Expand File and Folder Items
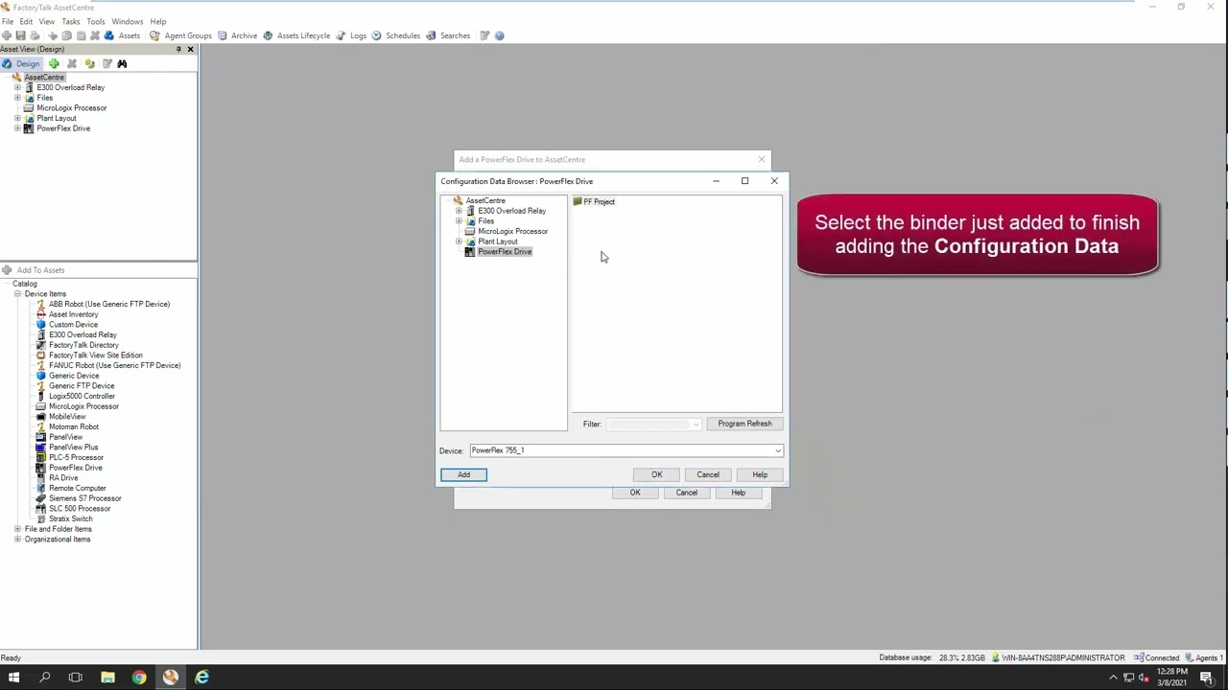The image size is (1228, 690). [17, 529]
